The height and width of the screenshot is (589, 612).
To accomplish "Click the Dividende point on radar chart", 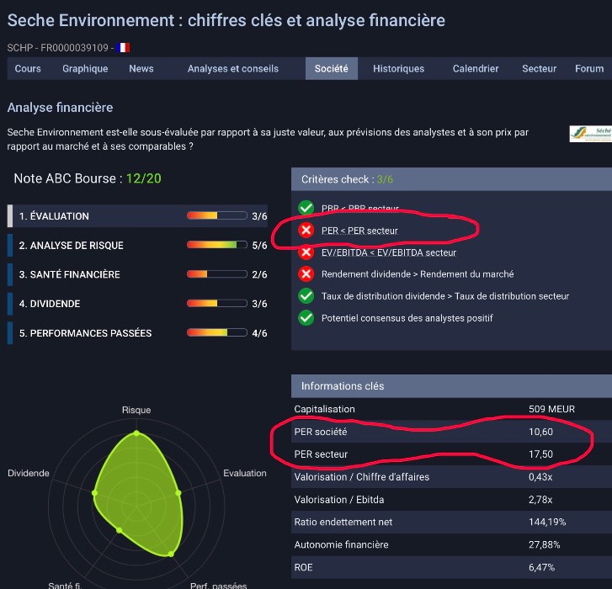I will (94, 493).
